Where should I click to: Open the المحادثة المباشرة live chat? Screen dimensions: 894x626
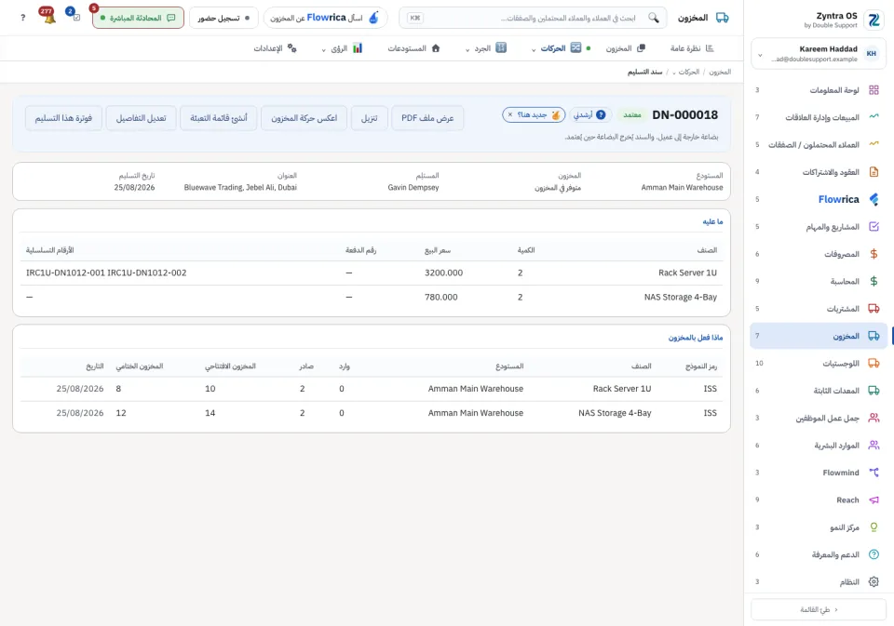138,18
